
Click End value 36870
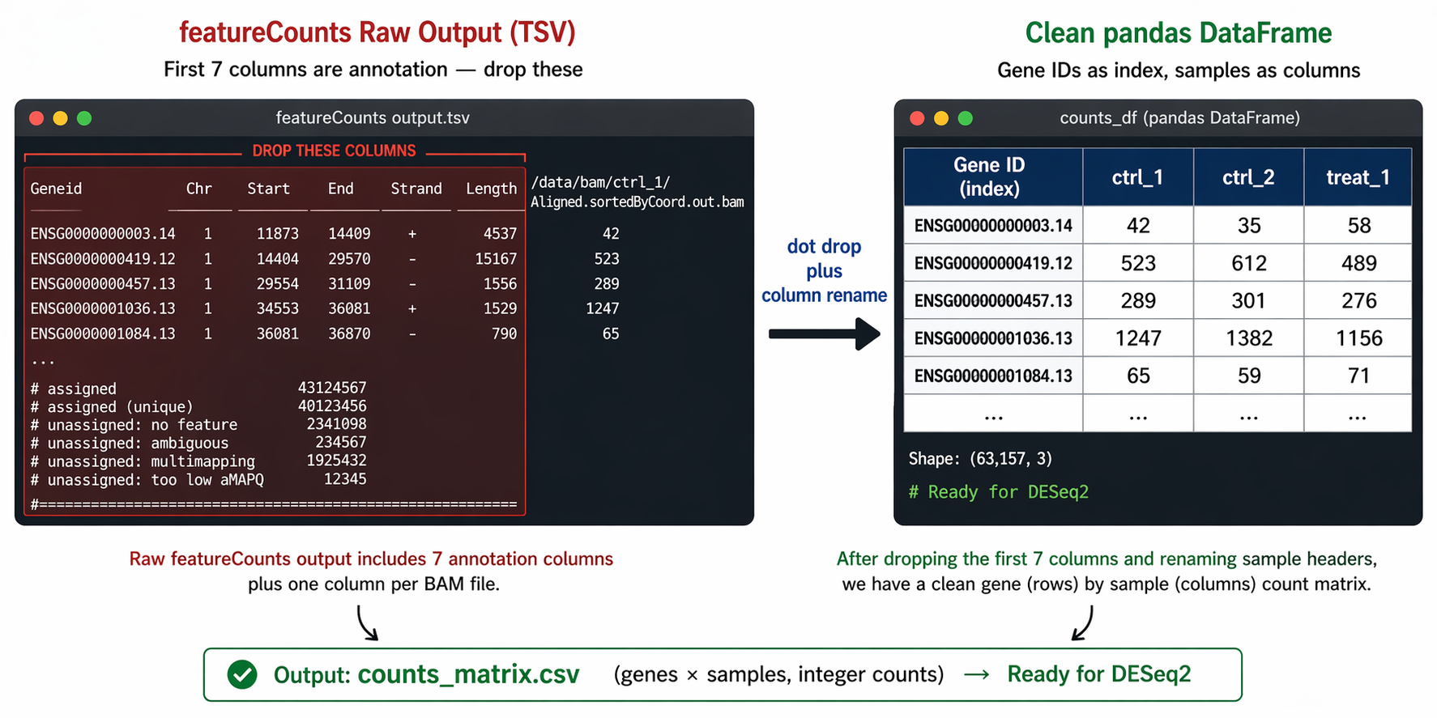click(x=349, y=334)
